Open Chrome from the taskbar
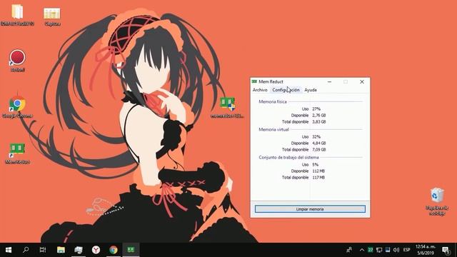This screenshot has width=457, height=257. (114, 250)
